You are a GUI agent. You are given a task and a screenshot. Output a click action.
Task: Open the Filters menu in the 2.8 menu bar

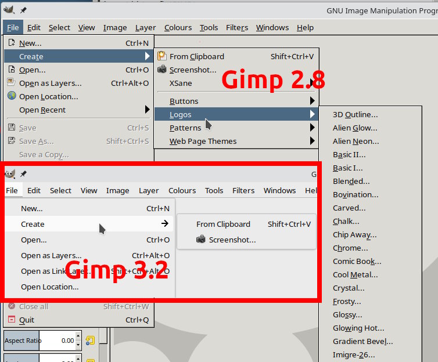(x=237, y=28)
